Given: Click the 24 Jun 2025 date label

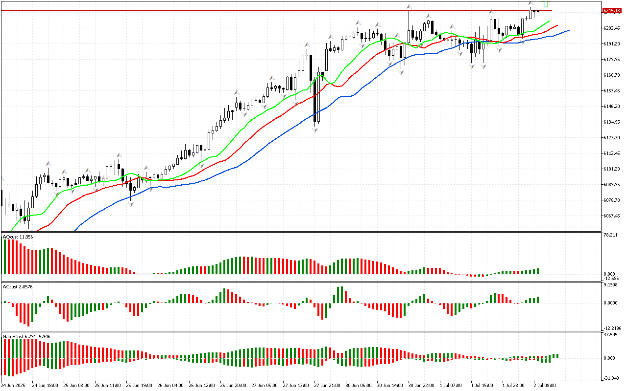Looking at the screenshot, I should [15, 385].
